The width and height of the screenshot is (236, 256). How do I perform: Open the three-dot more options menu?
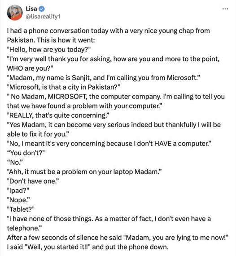[x=225, y=9]
